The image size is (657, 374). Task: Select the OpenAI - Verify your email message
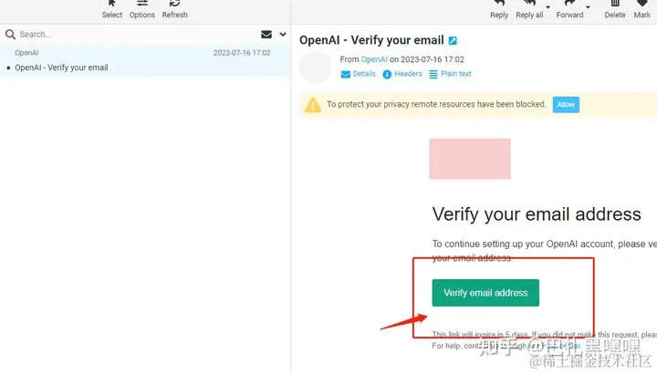click(145, 61)
